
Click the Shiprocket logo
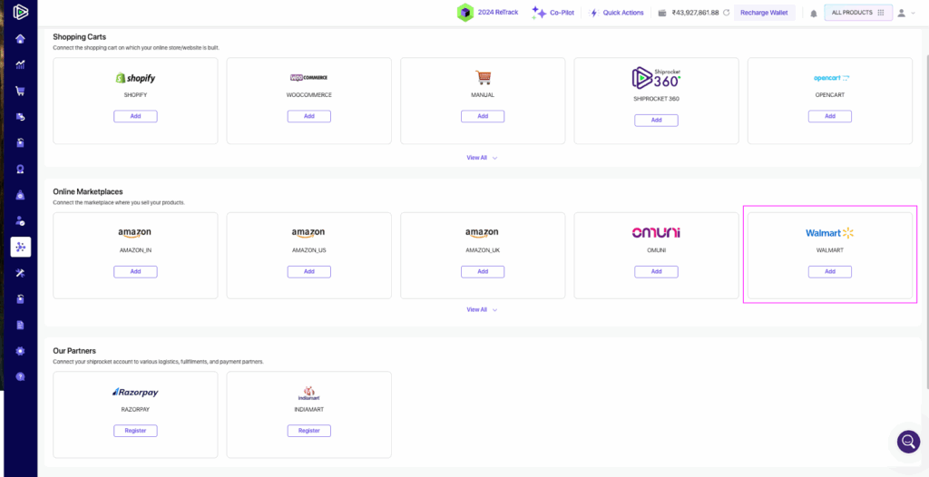tap(20, 12)
